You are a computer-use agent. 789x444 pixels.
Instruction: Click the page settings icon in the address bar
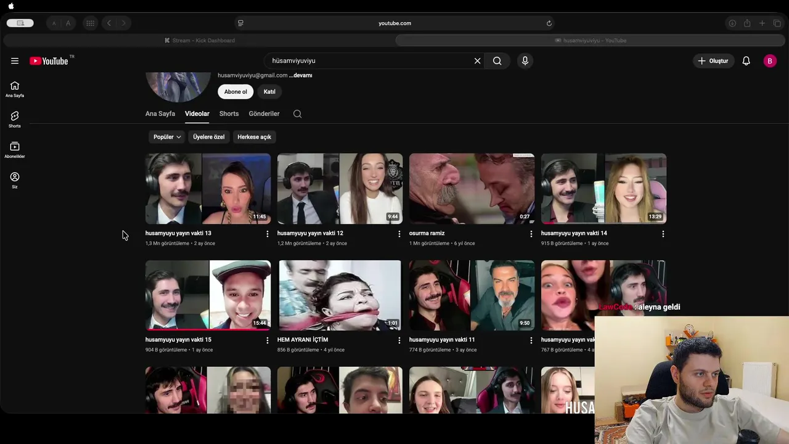pos(240,23)
